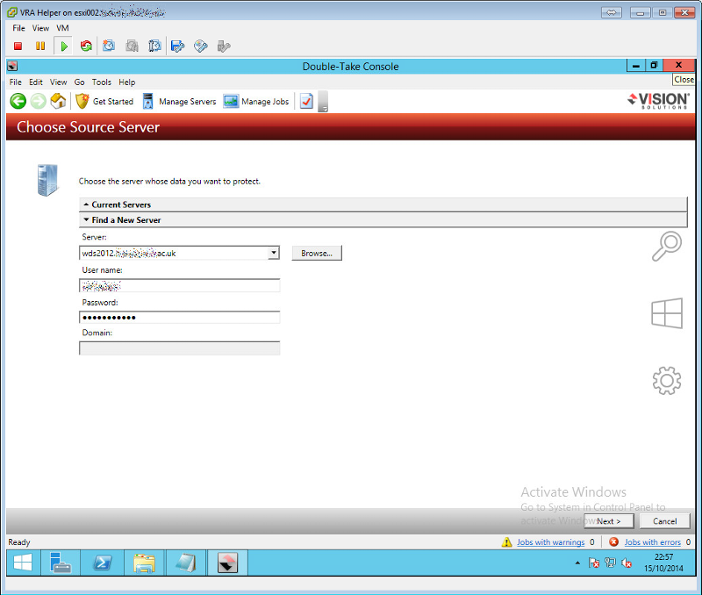Image resolution: width=702 pixels, height=595 pixels.
Task: Open File Explorer from the taskbar
Action: point(144,563)
